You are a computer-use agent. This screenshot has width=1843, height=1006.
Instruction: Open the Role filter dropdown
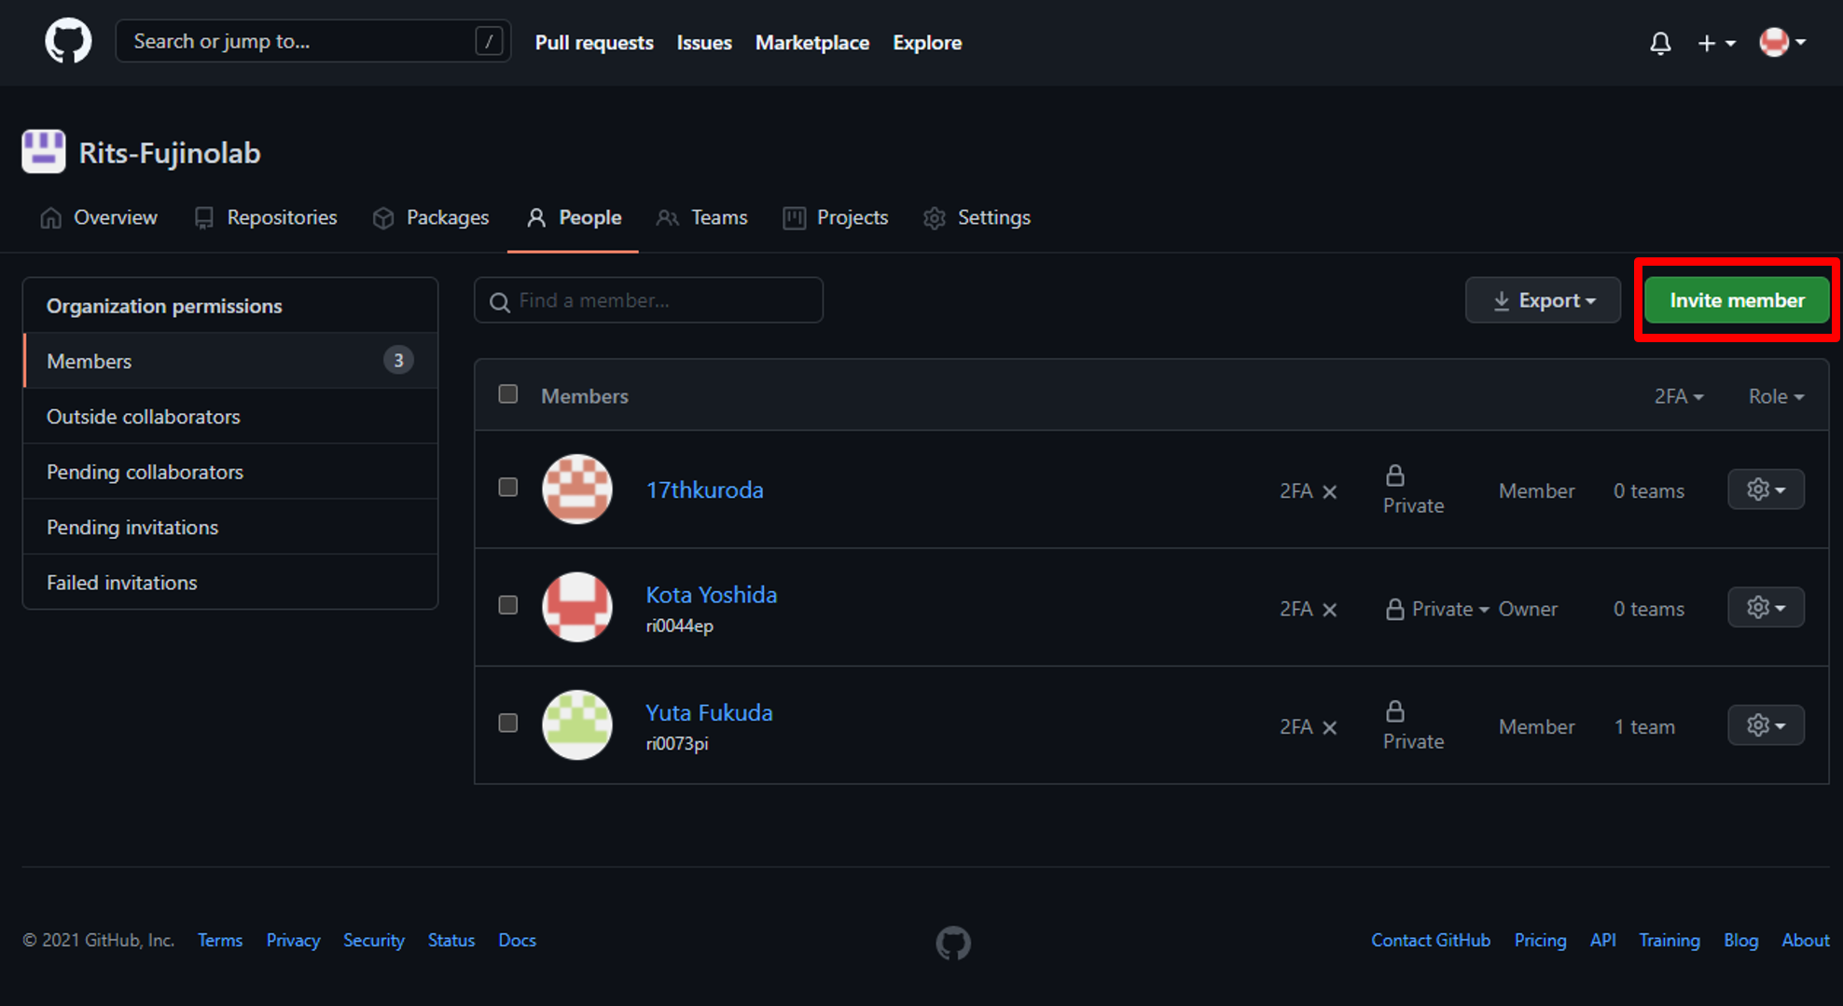(1775, 395)
